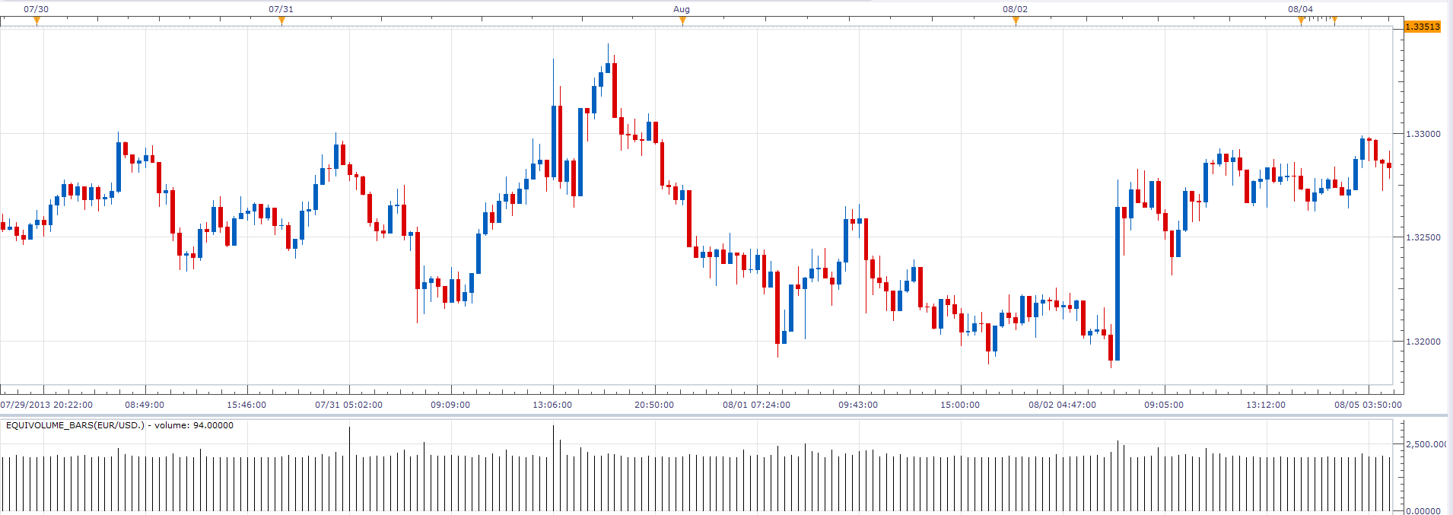Viewport: 1453px width, 515px height.
Task: Click the 09:43:00 time axis label
Action: click(x=858, y=405)
